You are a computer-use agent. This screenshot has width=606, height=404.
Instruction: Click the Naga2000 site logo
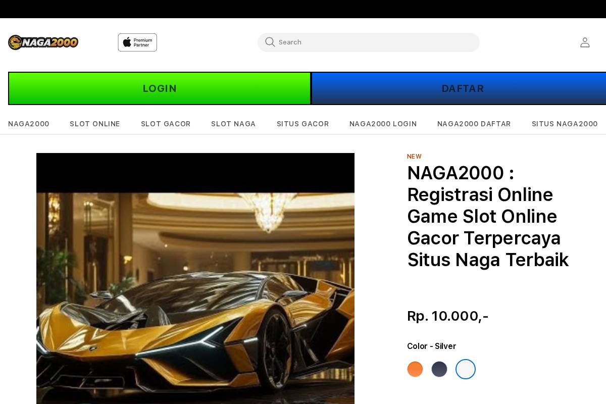pos(43,42)
